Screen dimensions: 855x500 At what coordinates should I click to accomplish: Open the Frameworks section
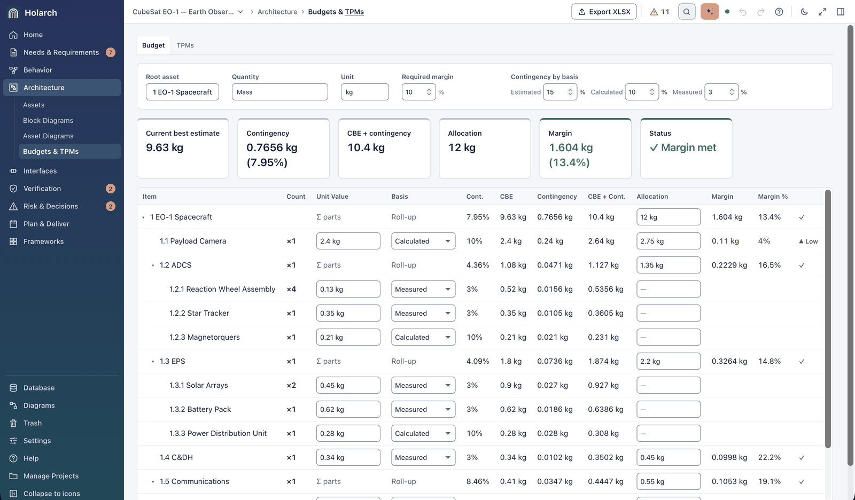pyautogui.click(x=62, y=241)
